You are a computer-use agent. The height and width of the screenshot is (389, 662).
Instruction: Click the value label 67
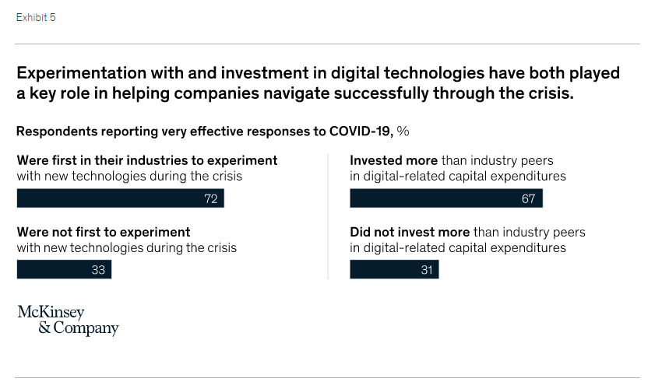coord(529,198)
